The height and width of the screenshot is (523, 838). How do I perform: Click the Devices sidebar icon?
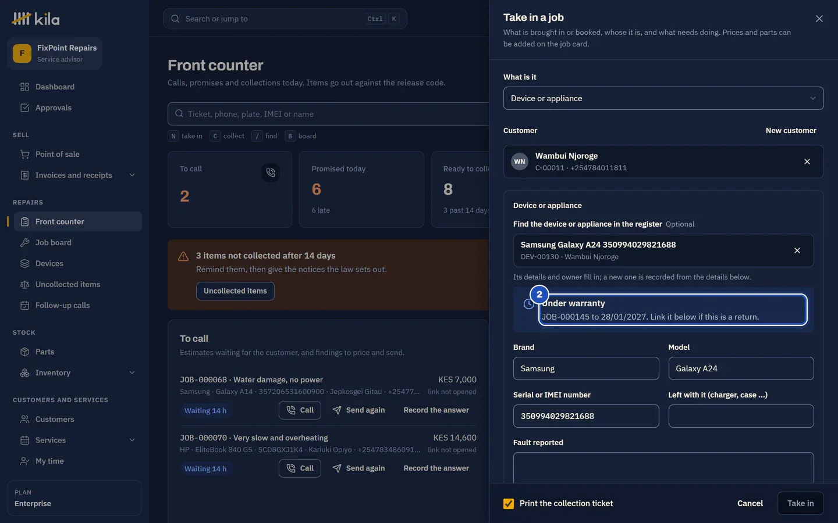[24, 263]
